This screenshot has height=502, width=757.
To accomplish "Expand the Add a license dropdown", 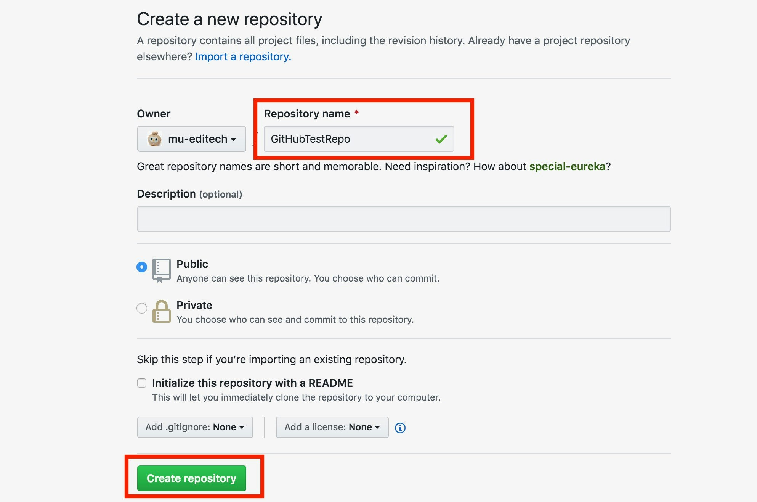I will click(x=332, y=427).
